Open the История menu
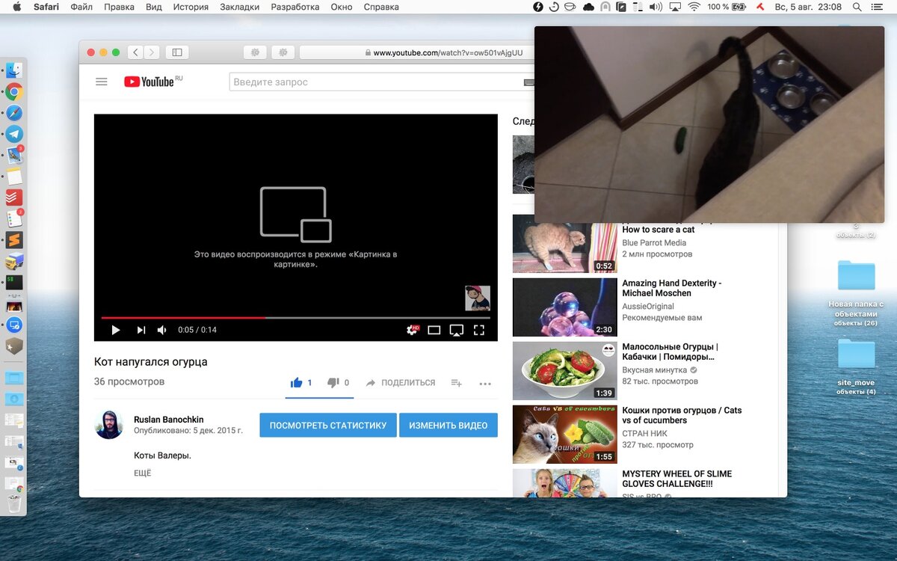 click(x=191, y=7)
